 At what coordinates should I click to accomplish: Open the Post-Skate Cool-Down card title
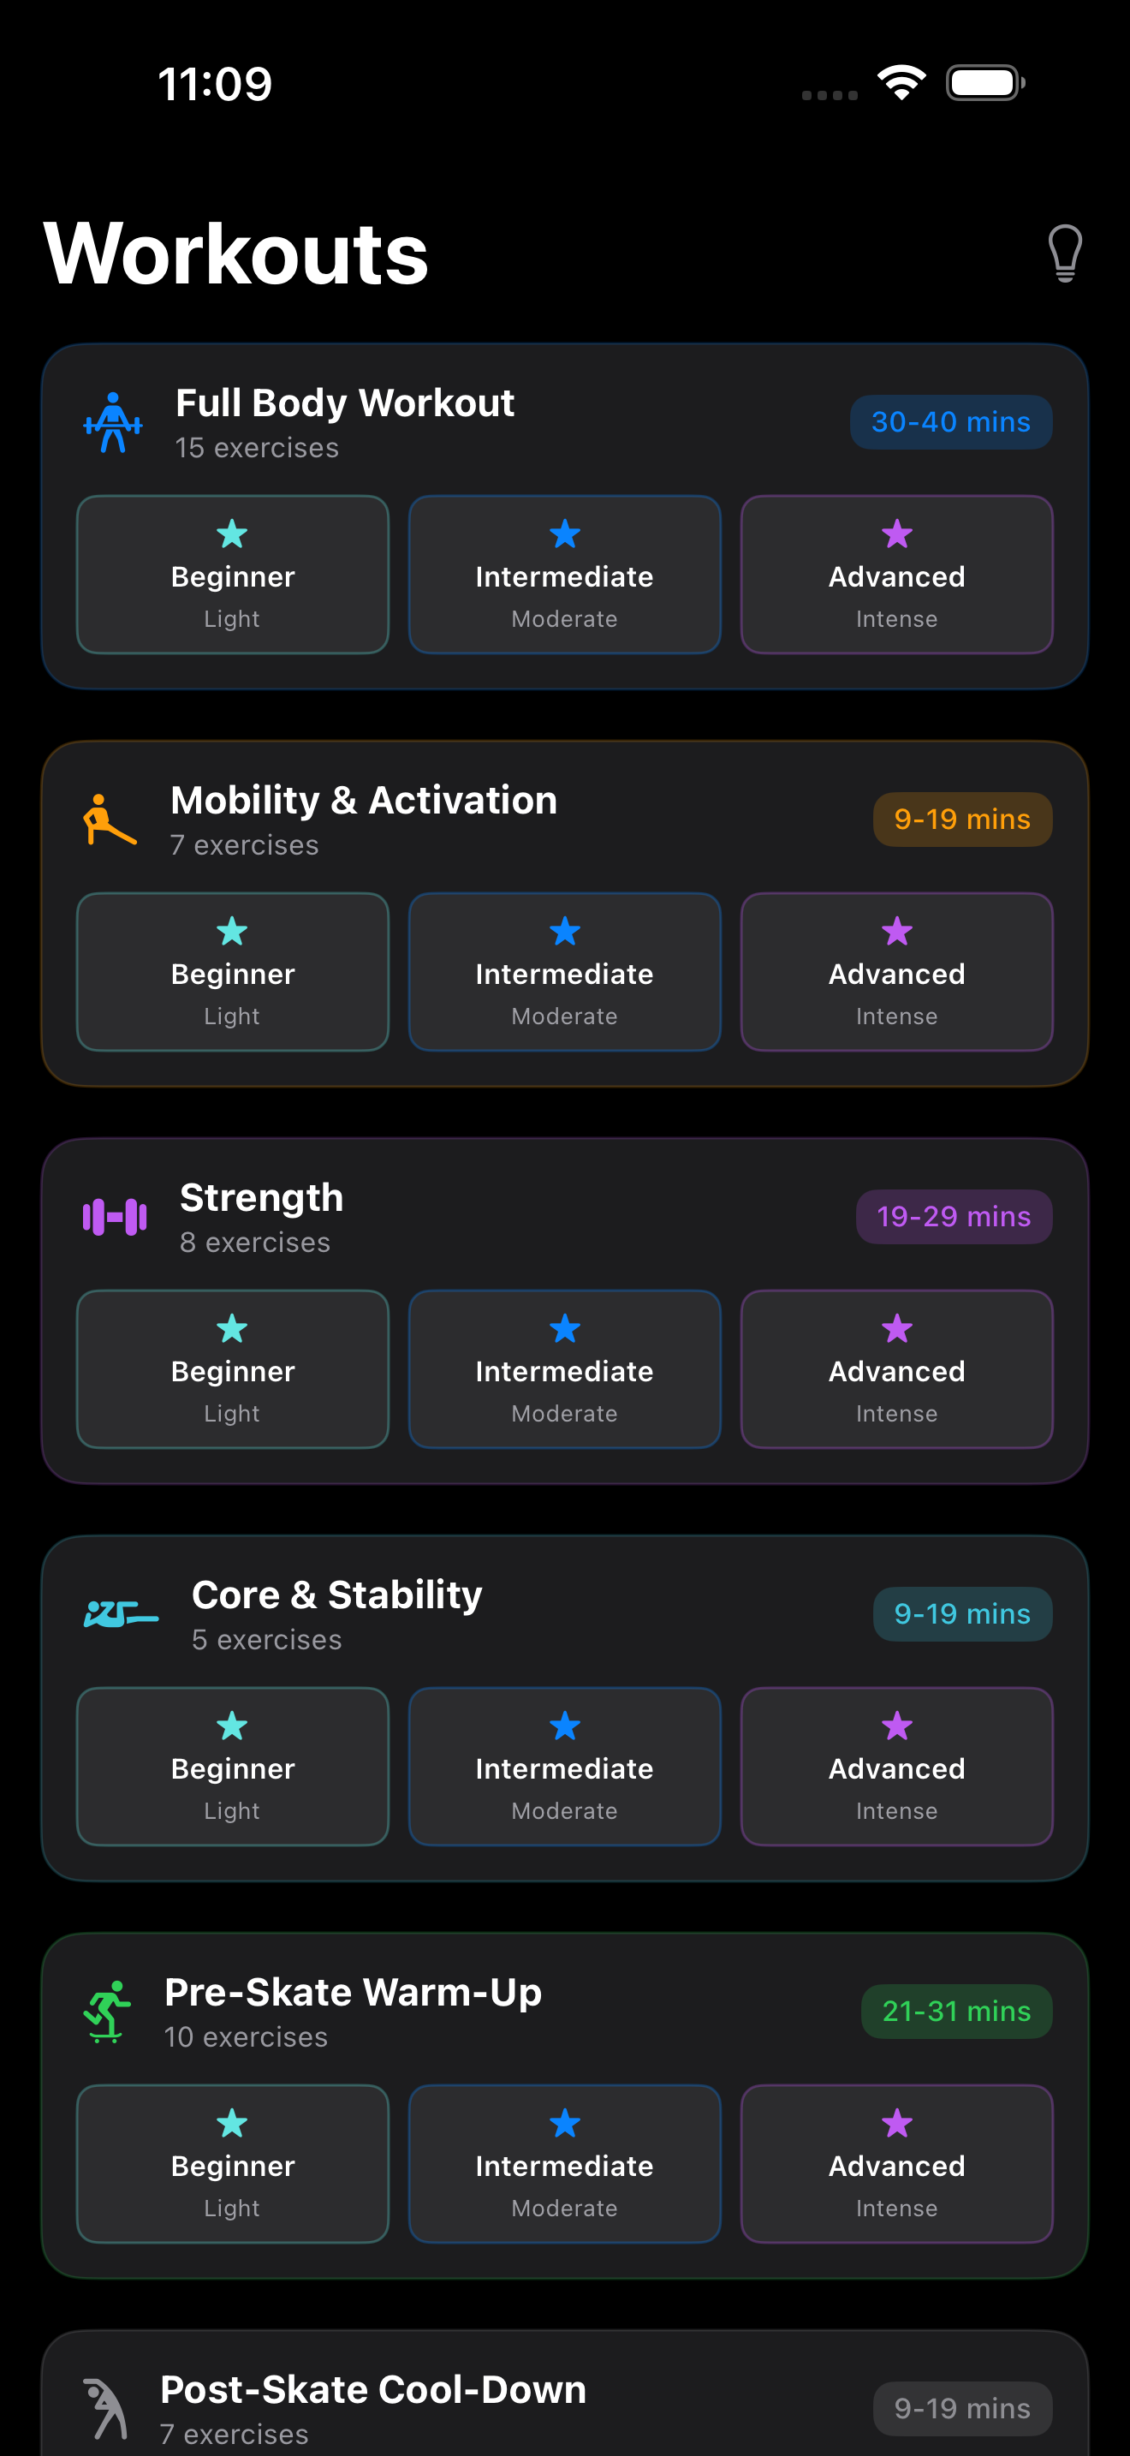(x=373, y=2389)
